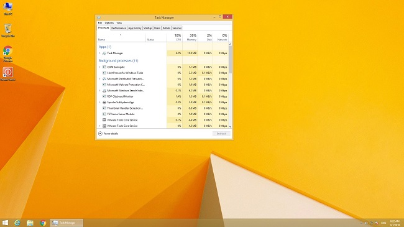404x227 pixels.
Task: Click the Fewer details chevron icon
Action: [x=100, y=134]
